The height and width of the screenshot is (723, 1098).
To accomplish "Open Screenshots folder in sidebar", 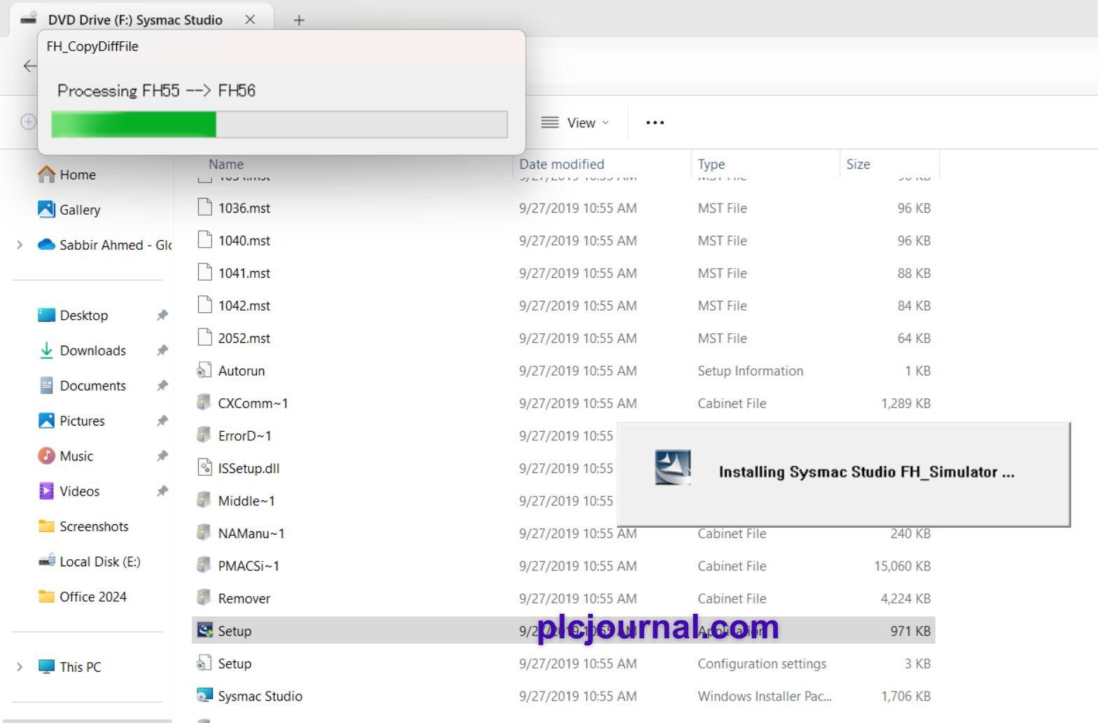I will point(94,526).
